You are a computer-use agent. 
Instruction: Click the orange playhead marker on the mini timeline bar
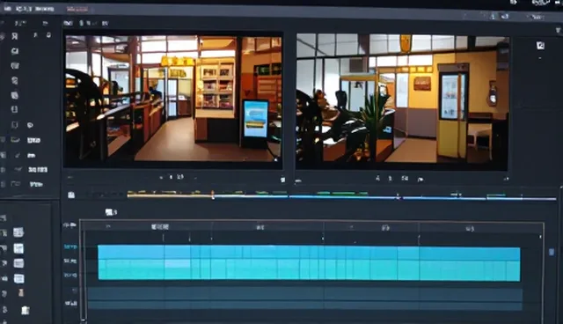[x=213, y=195]
